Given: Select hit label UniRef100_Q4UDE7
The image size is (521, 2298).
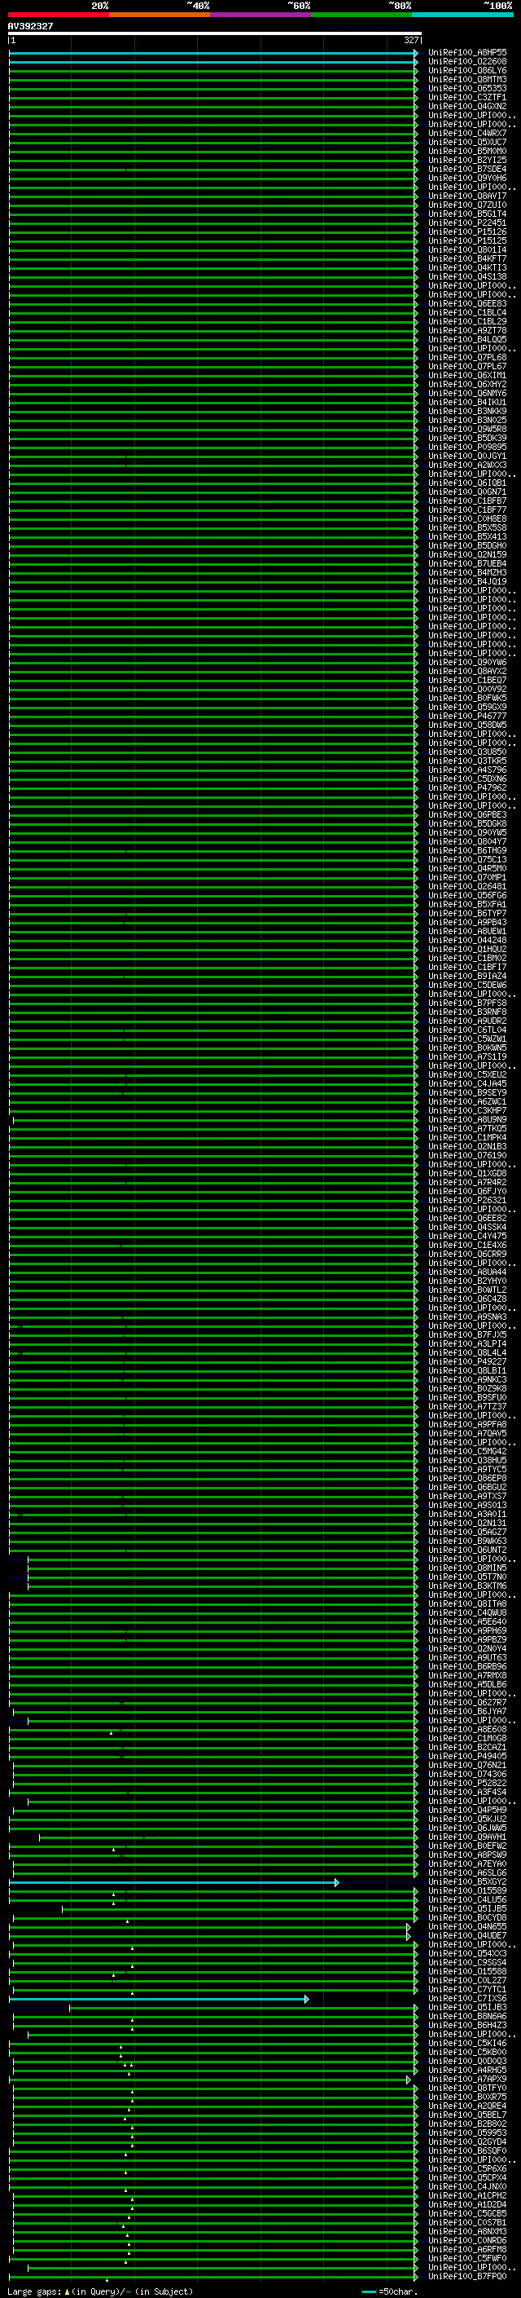Looking at the screenshot, I should click(467, 1935).
